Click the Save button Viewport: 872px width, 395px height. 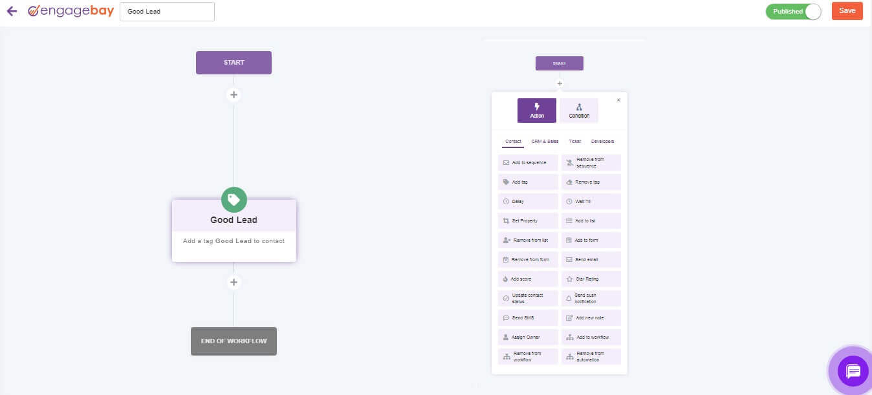click(847, 11)
